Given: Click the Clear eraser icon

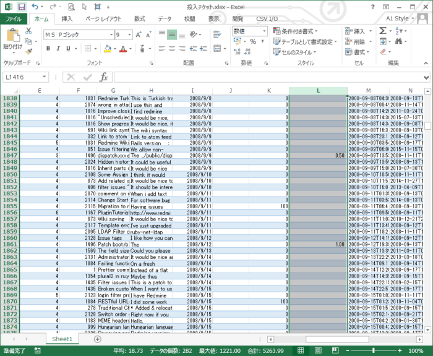Looking at the screenshot, I should point(383,51).
